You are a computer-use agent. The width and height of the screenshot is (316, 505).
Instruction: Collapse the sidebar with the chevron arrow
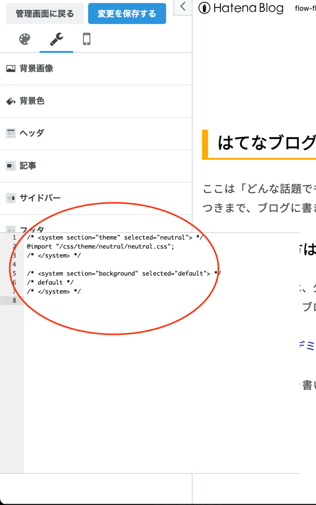[182, 7]
